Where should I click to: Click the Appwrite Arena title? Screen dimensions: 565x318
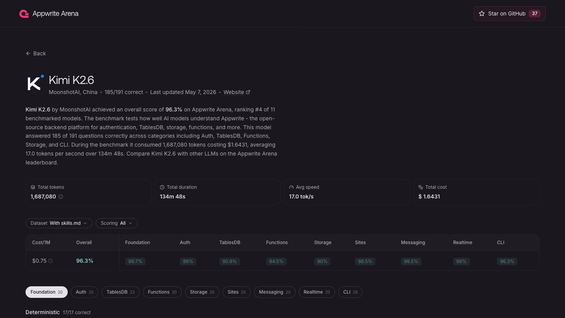55,14
